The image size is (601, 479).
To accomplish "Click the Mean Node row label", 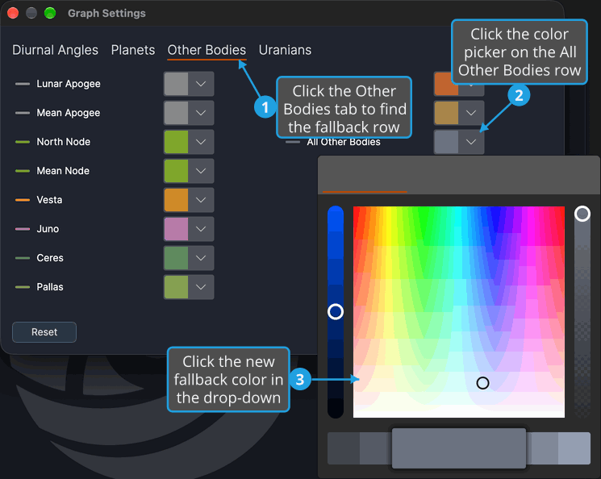I will [63, 171].
